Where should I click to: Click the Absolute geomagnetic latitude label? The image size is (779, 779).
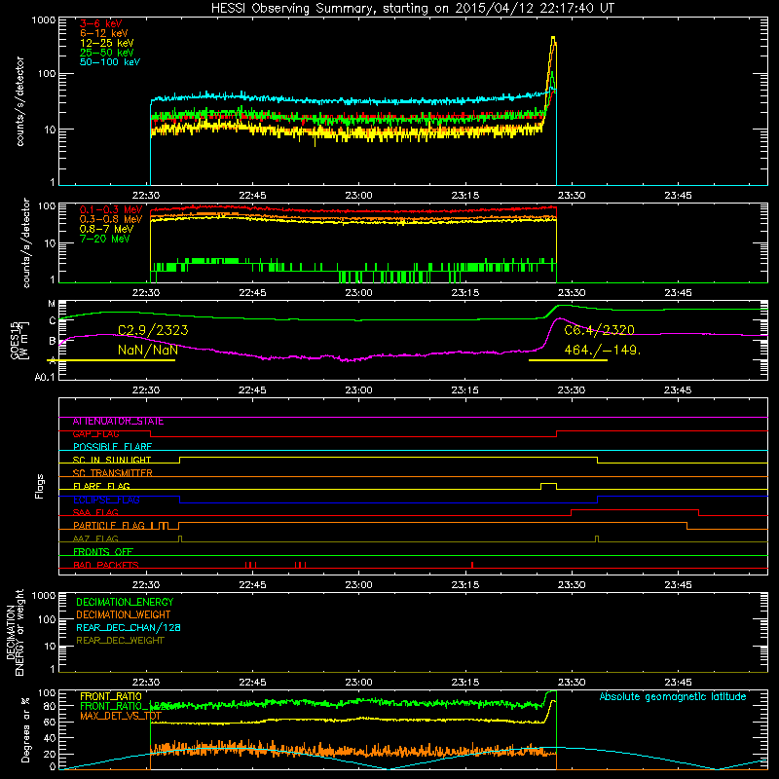[673, 696]
